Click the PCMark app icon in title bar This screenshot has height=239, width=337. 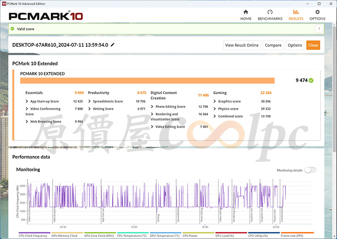point(4,4)
